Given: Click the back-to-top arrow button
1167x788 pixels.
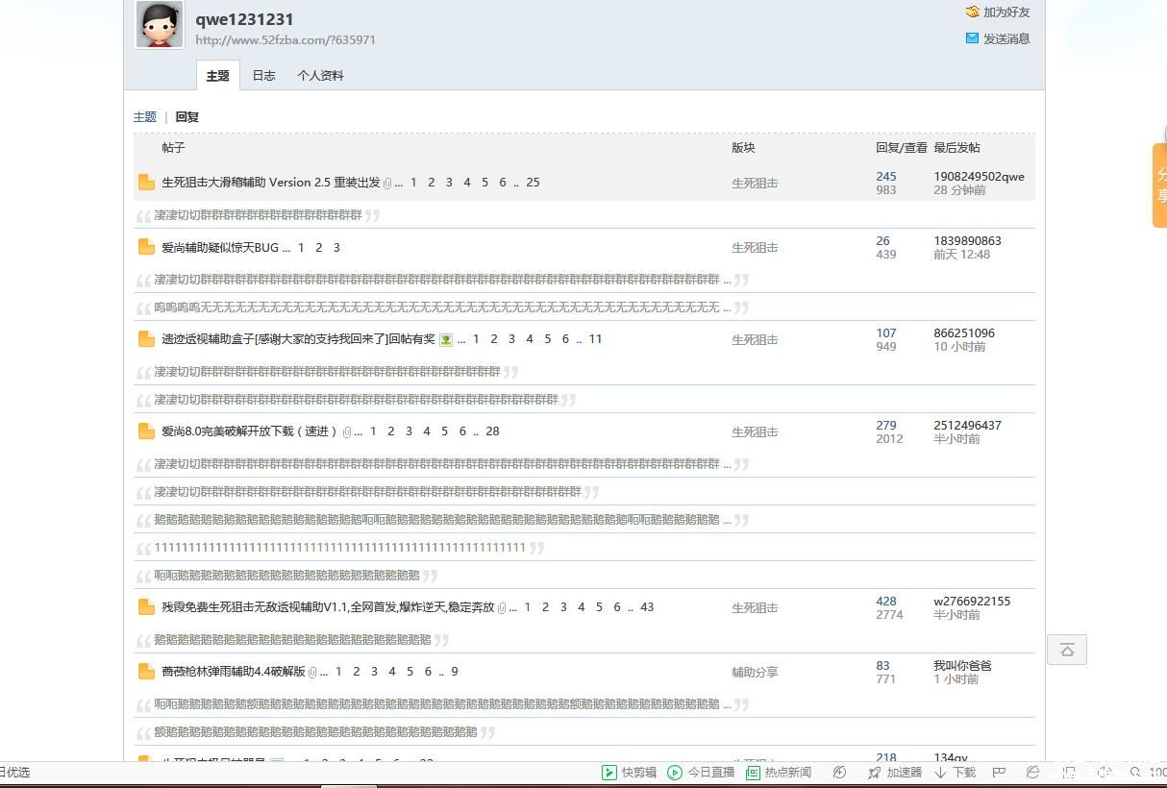Looking at the screenshot, I should pos(1067,650).
